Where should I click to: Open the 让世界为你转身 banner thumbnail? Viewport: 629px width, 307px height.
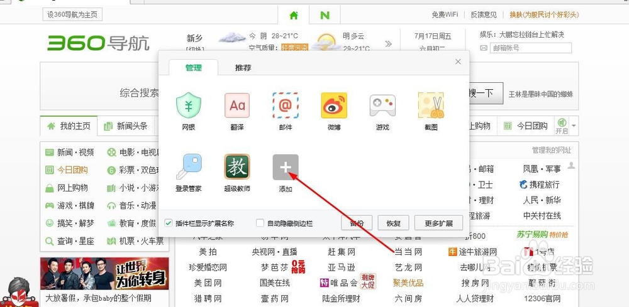[x=104, y=274]
